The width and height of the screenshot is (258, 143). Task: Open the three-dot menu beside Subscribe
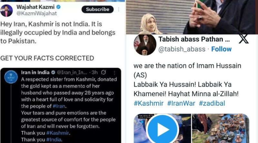point(118,10)
